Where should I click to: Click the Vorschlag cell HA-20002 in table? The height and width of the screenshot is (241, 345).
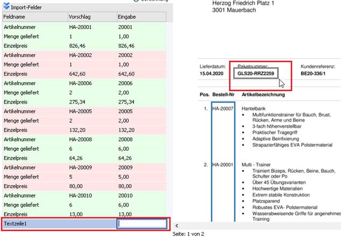point(81,56)
